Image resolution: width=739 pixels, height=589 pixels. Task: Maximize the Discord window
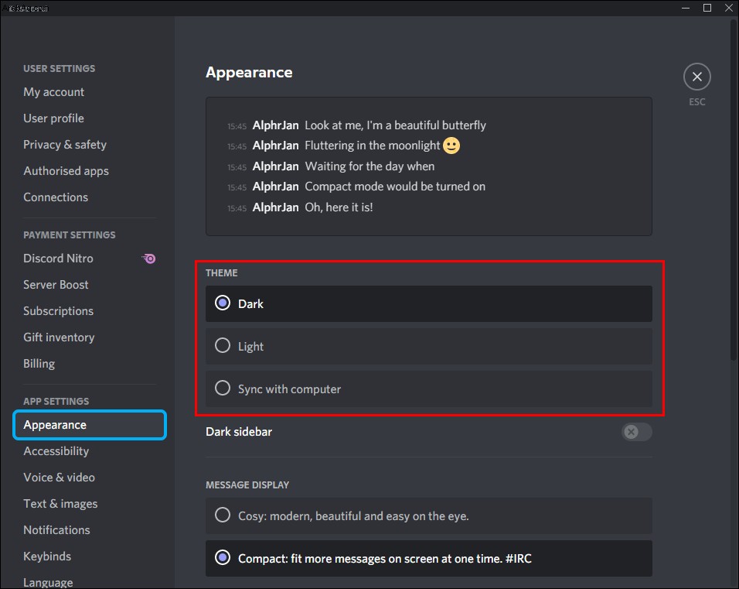[707, 8]
